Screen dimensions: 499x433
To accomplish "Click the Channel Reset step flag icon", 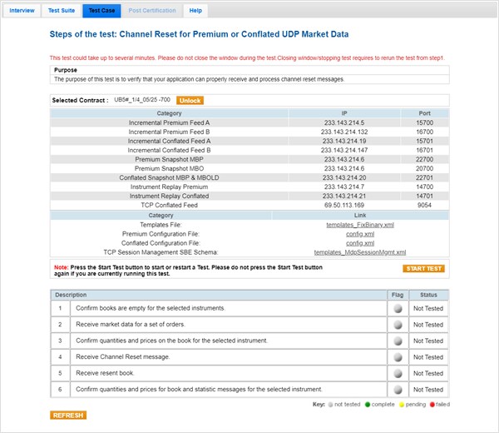I will [398, 357].
